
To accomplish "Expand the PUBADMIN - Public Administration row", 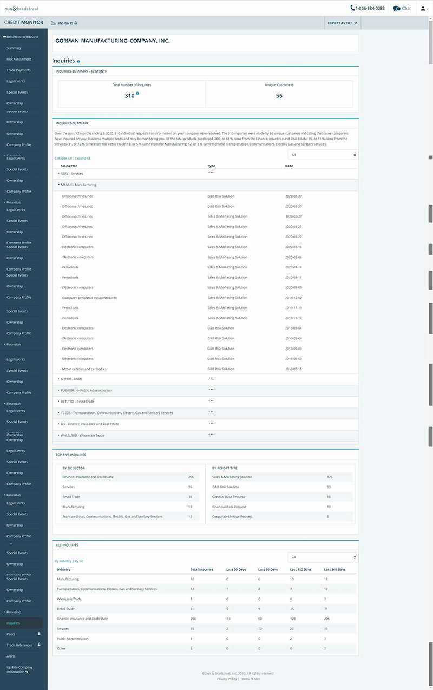I will 206,390.
